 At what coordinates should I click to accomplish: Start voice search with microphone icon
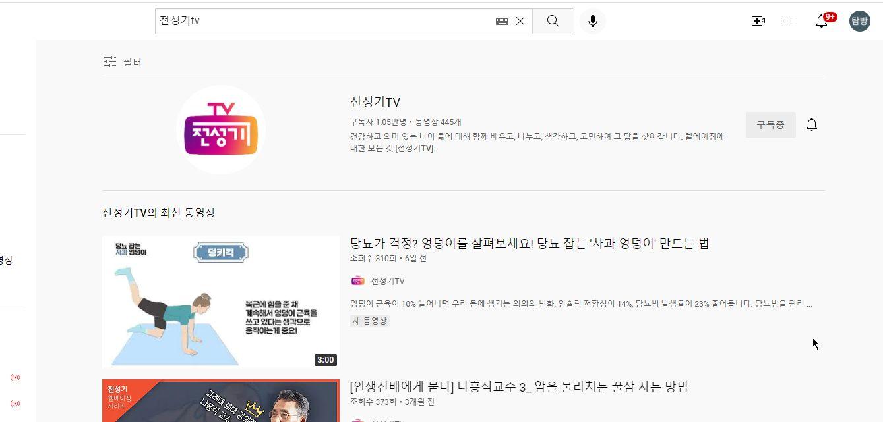592,21
